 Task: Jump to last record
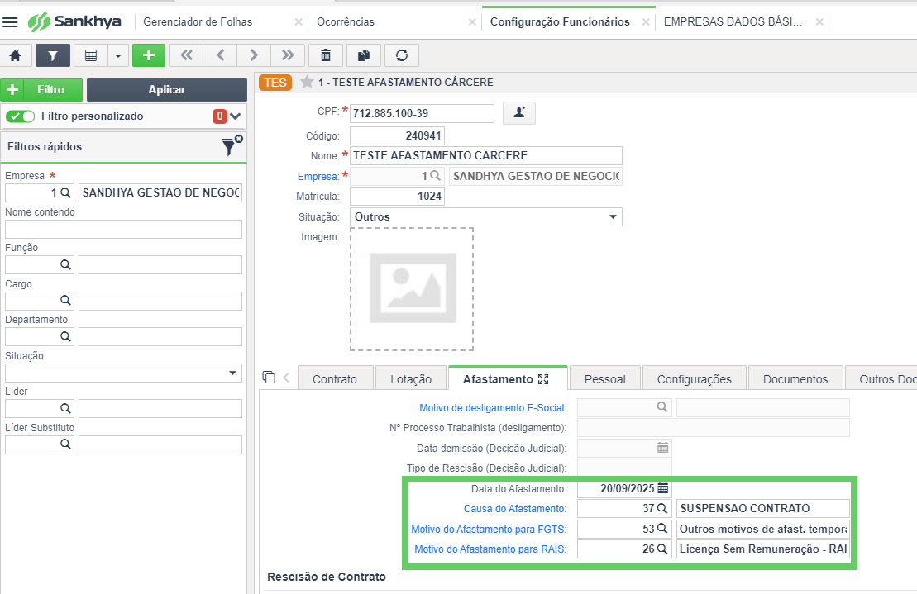[x=288, y=55]
